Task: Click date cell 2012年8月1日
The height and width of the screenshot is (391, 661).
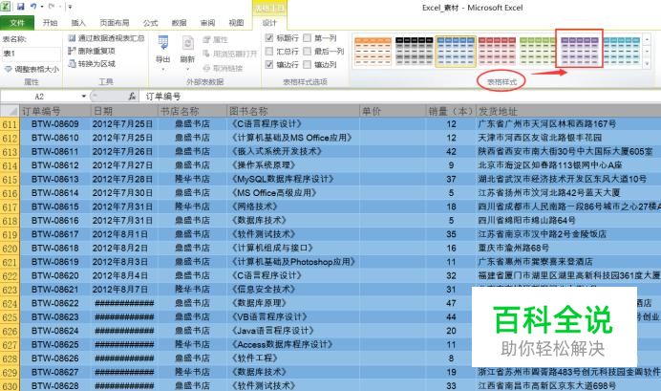Action: point(124,234)
